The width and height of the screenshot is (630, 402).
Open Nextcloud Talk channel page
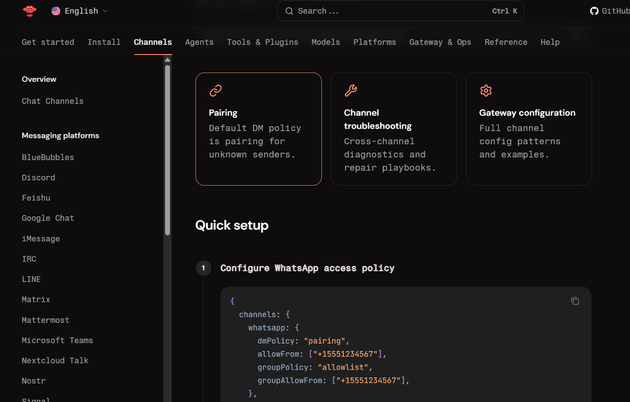click(55, 361)
